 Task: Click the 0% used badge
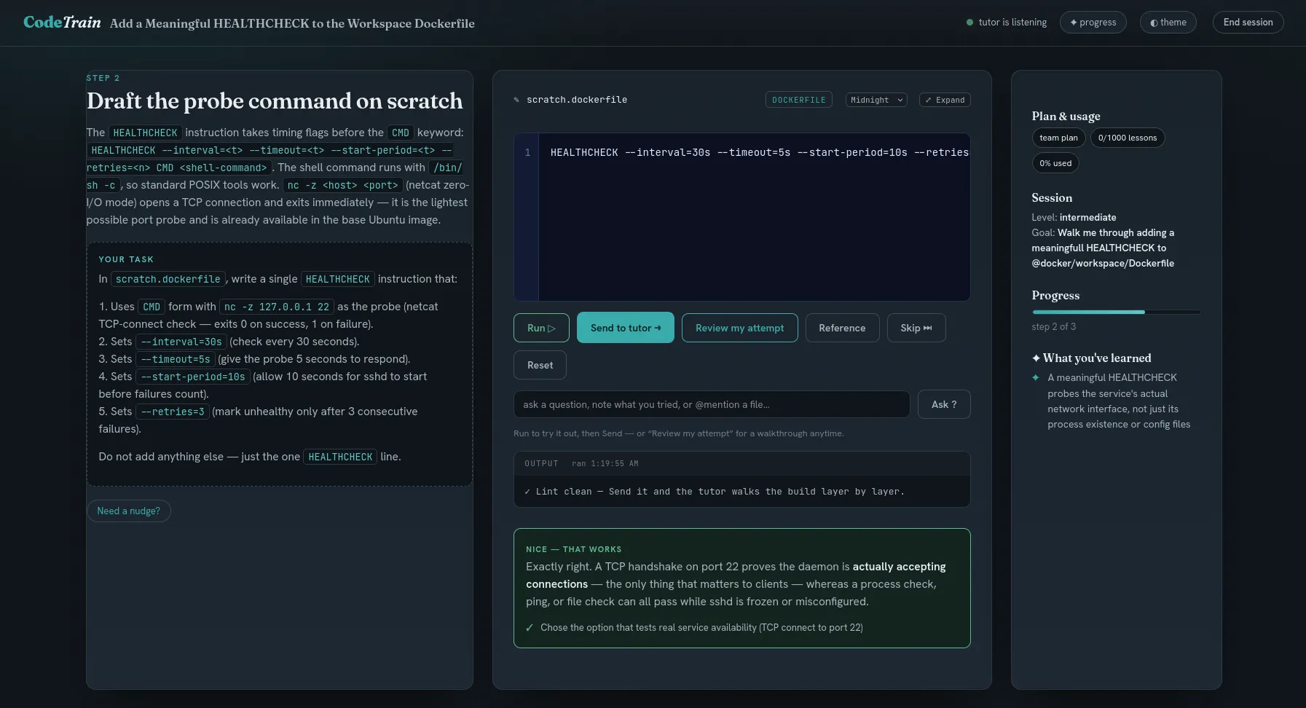tap(1055, 163)
